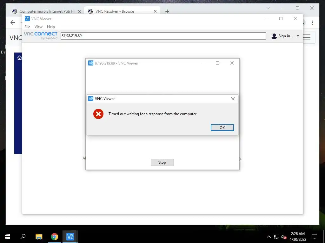Open the View menu in VNC Viewer
The image size is (325, 243).
tap(38, 27)
